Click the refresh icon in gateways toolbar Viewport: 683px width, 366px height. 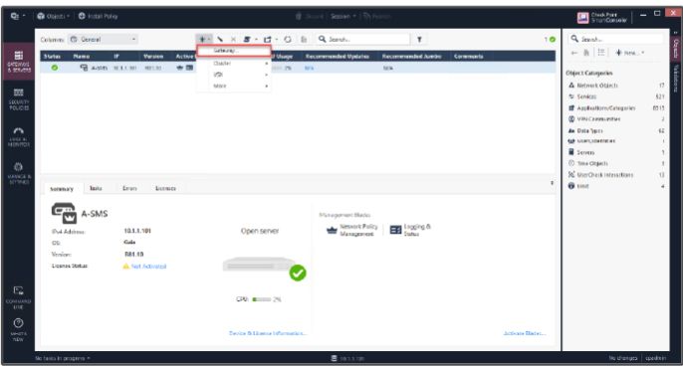point(288,39)
